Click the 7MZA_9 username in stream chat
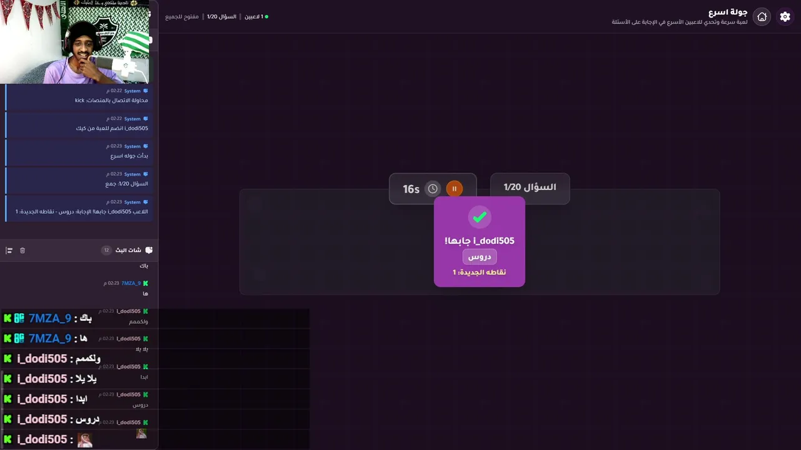Image resolution: width=801 pixels, height=450 pixels. point(131,283)
